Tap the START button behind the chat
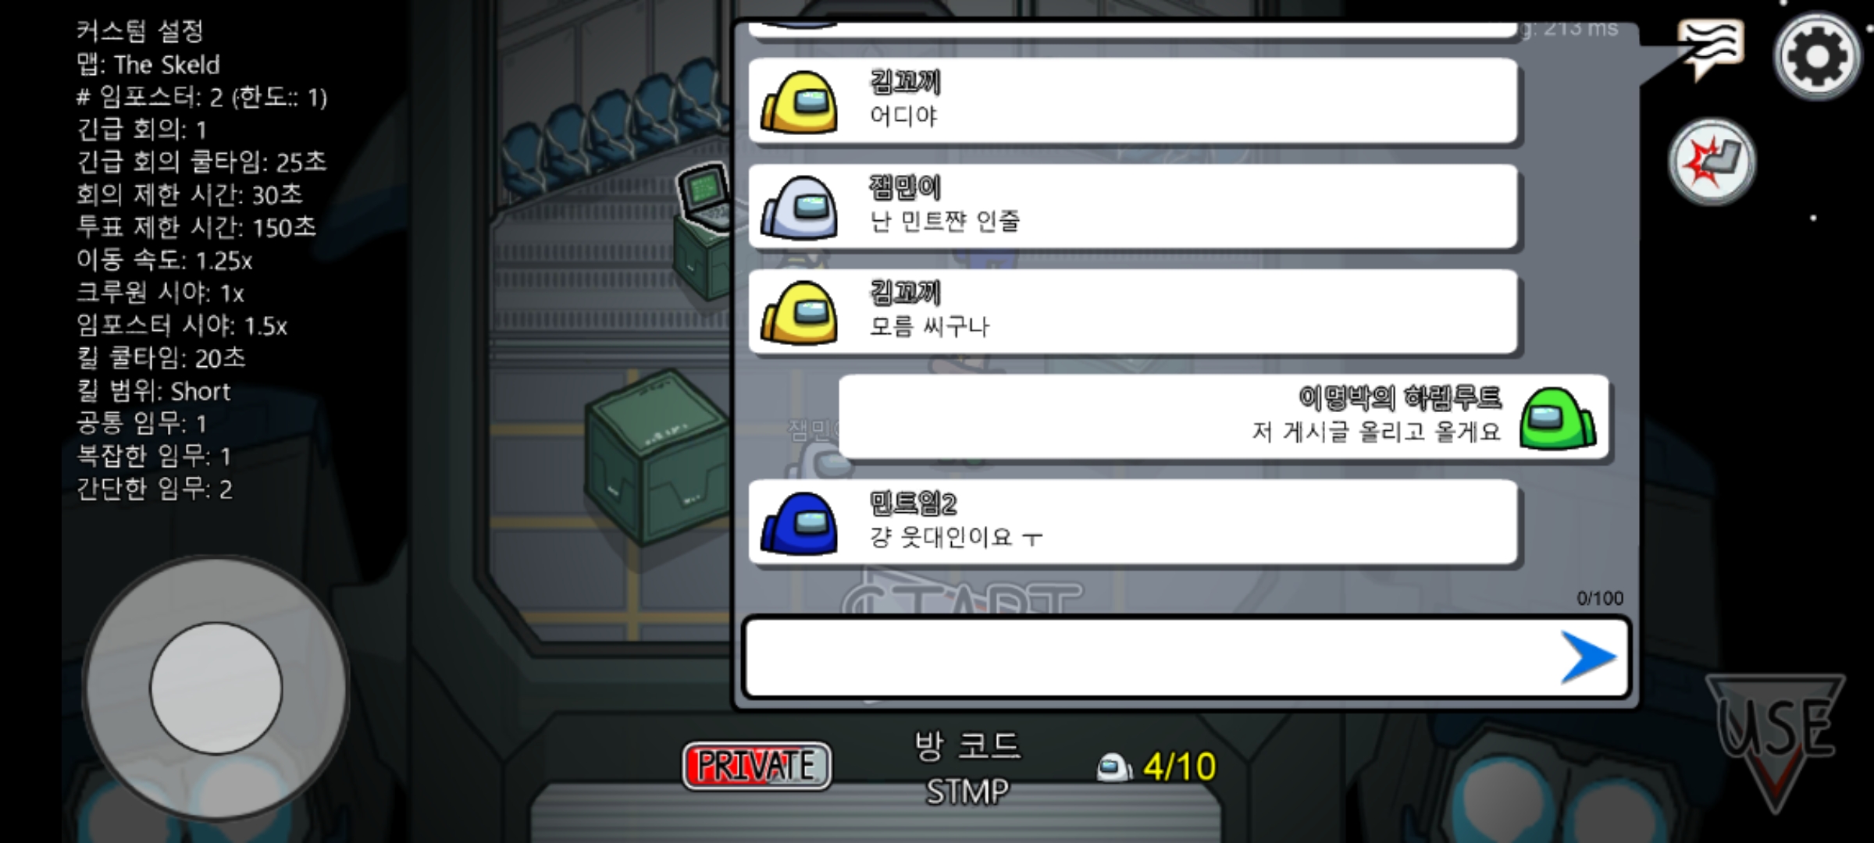 (962, 599)
